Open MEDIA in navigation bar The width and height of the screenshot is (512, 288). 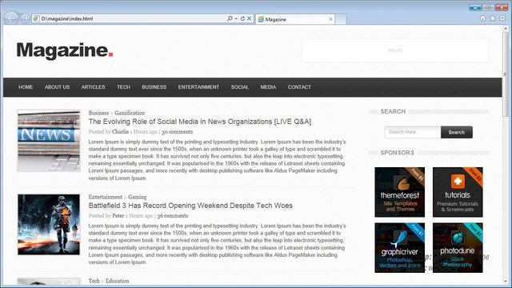point(268,87)
